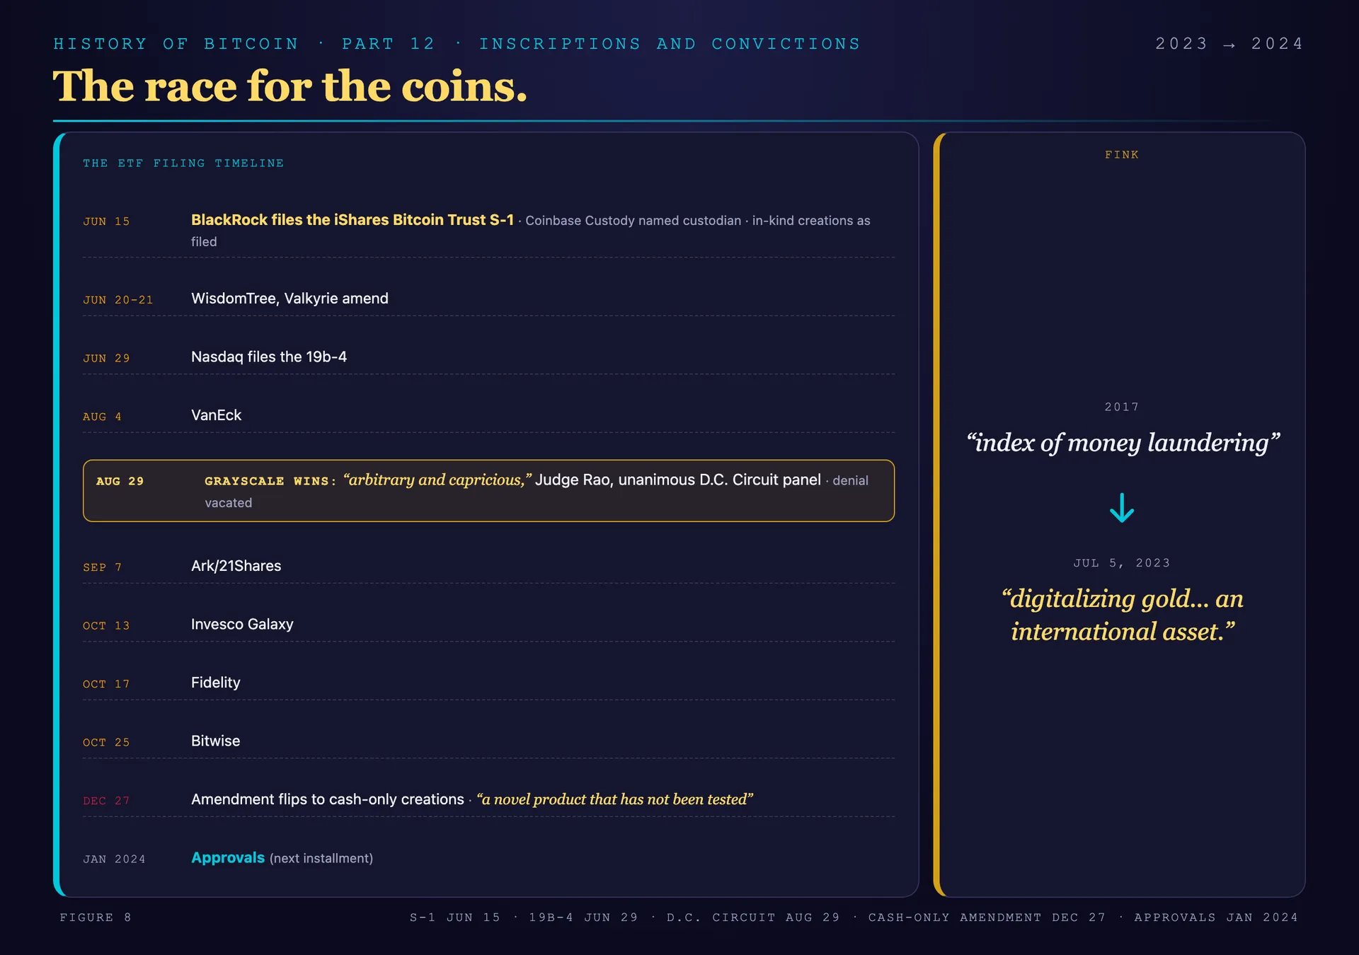Screen dimensions: 1359x955
Task: Click the "JUL 5, 2023" date label
Action: click(1122, 563)
